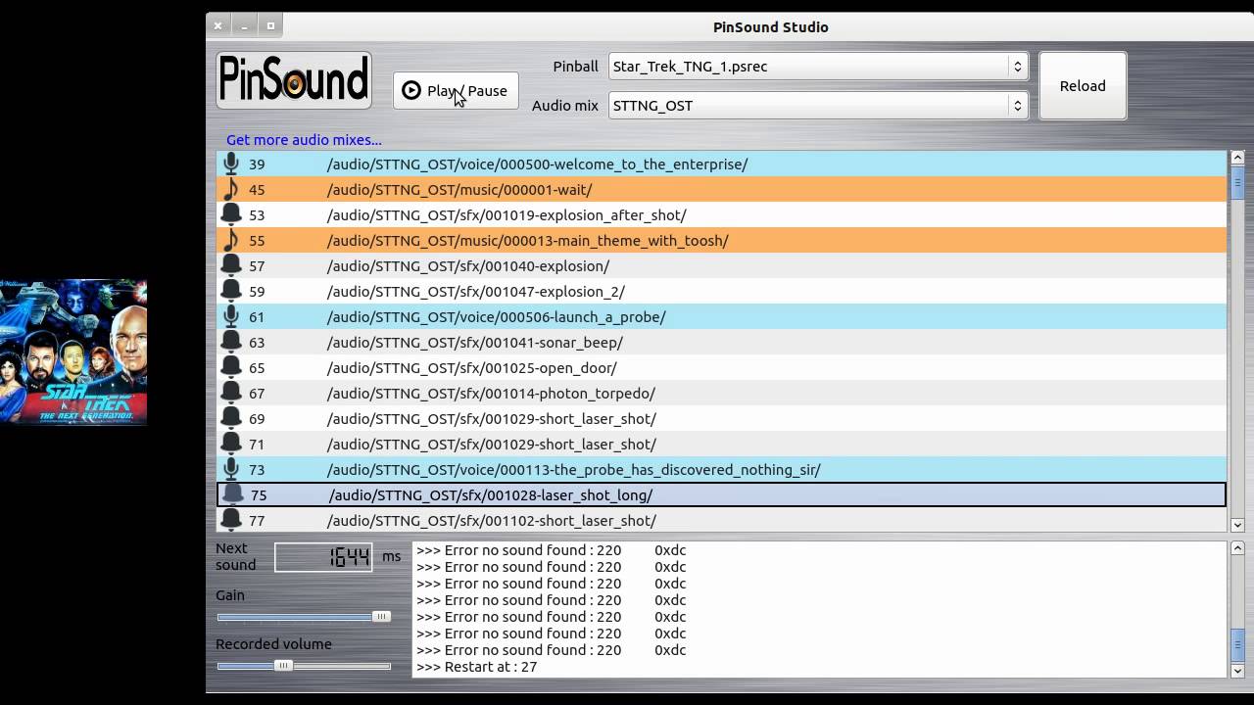Image resolution: width=1254 pixels, height=705 pixels.
Task: Open the Pinball file dropdown
Action: [x=818, y=67]
